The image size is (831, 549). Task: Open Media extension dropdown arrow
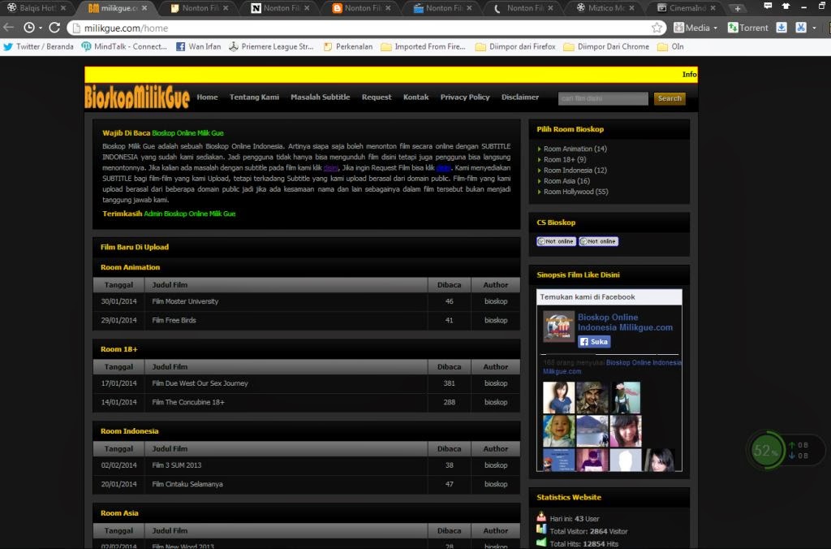coord(715,28)
